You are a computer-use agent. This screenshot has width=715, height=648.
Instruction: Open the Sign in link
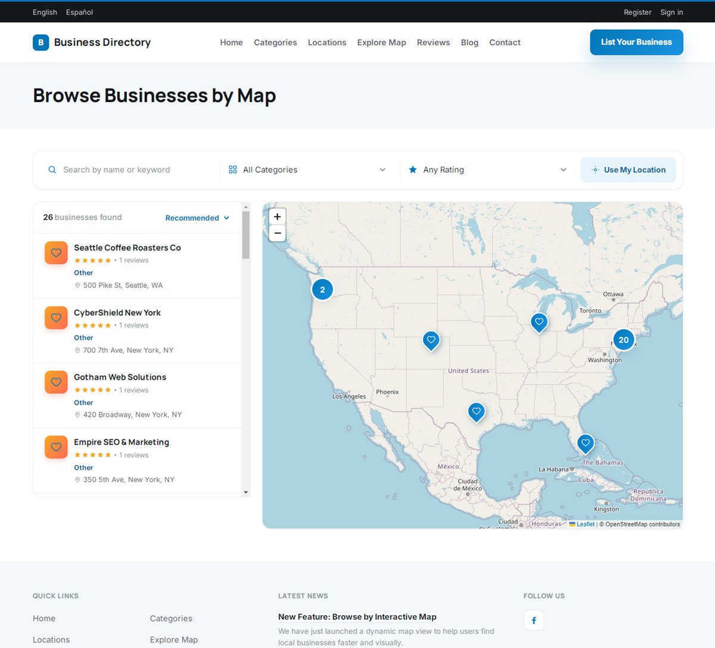[672, 12]
